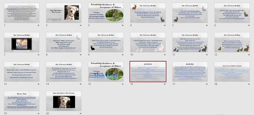Select slide 14 thumbnail
The width and height of the screenshot is (254, 115).
pos(64,72)
